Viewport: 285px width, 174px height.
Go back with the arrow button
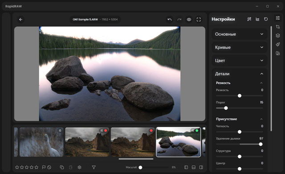tap(21, 20)
